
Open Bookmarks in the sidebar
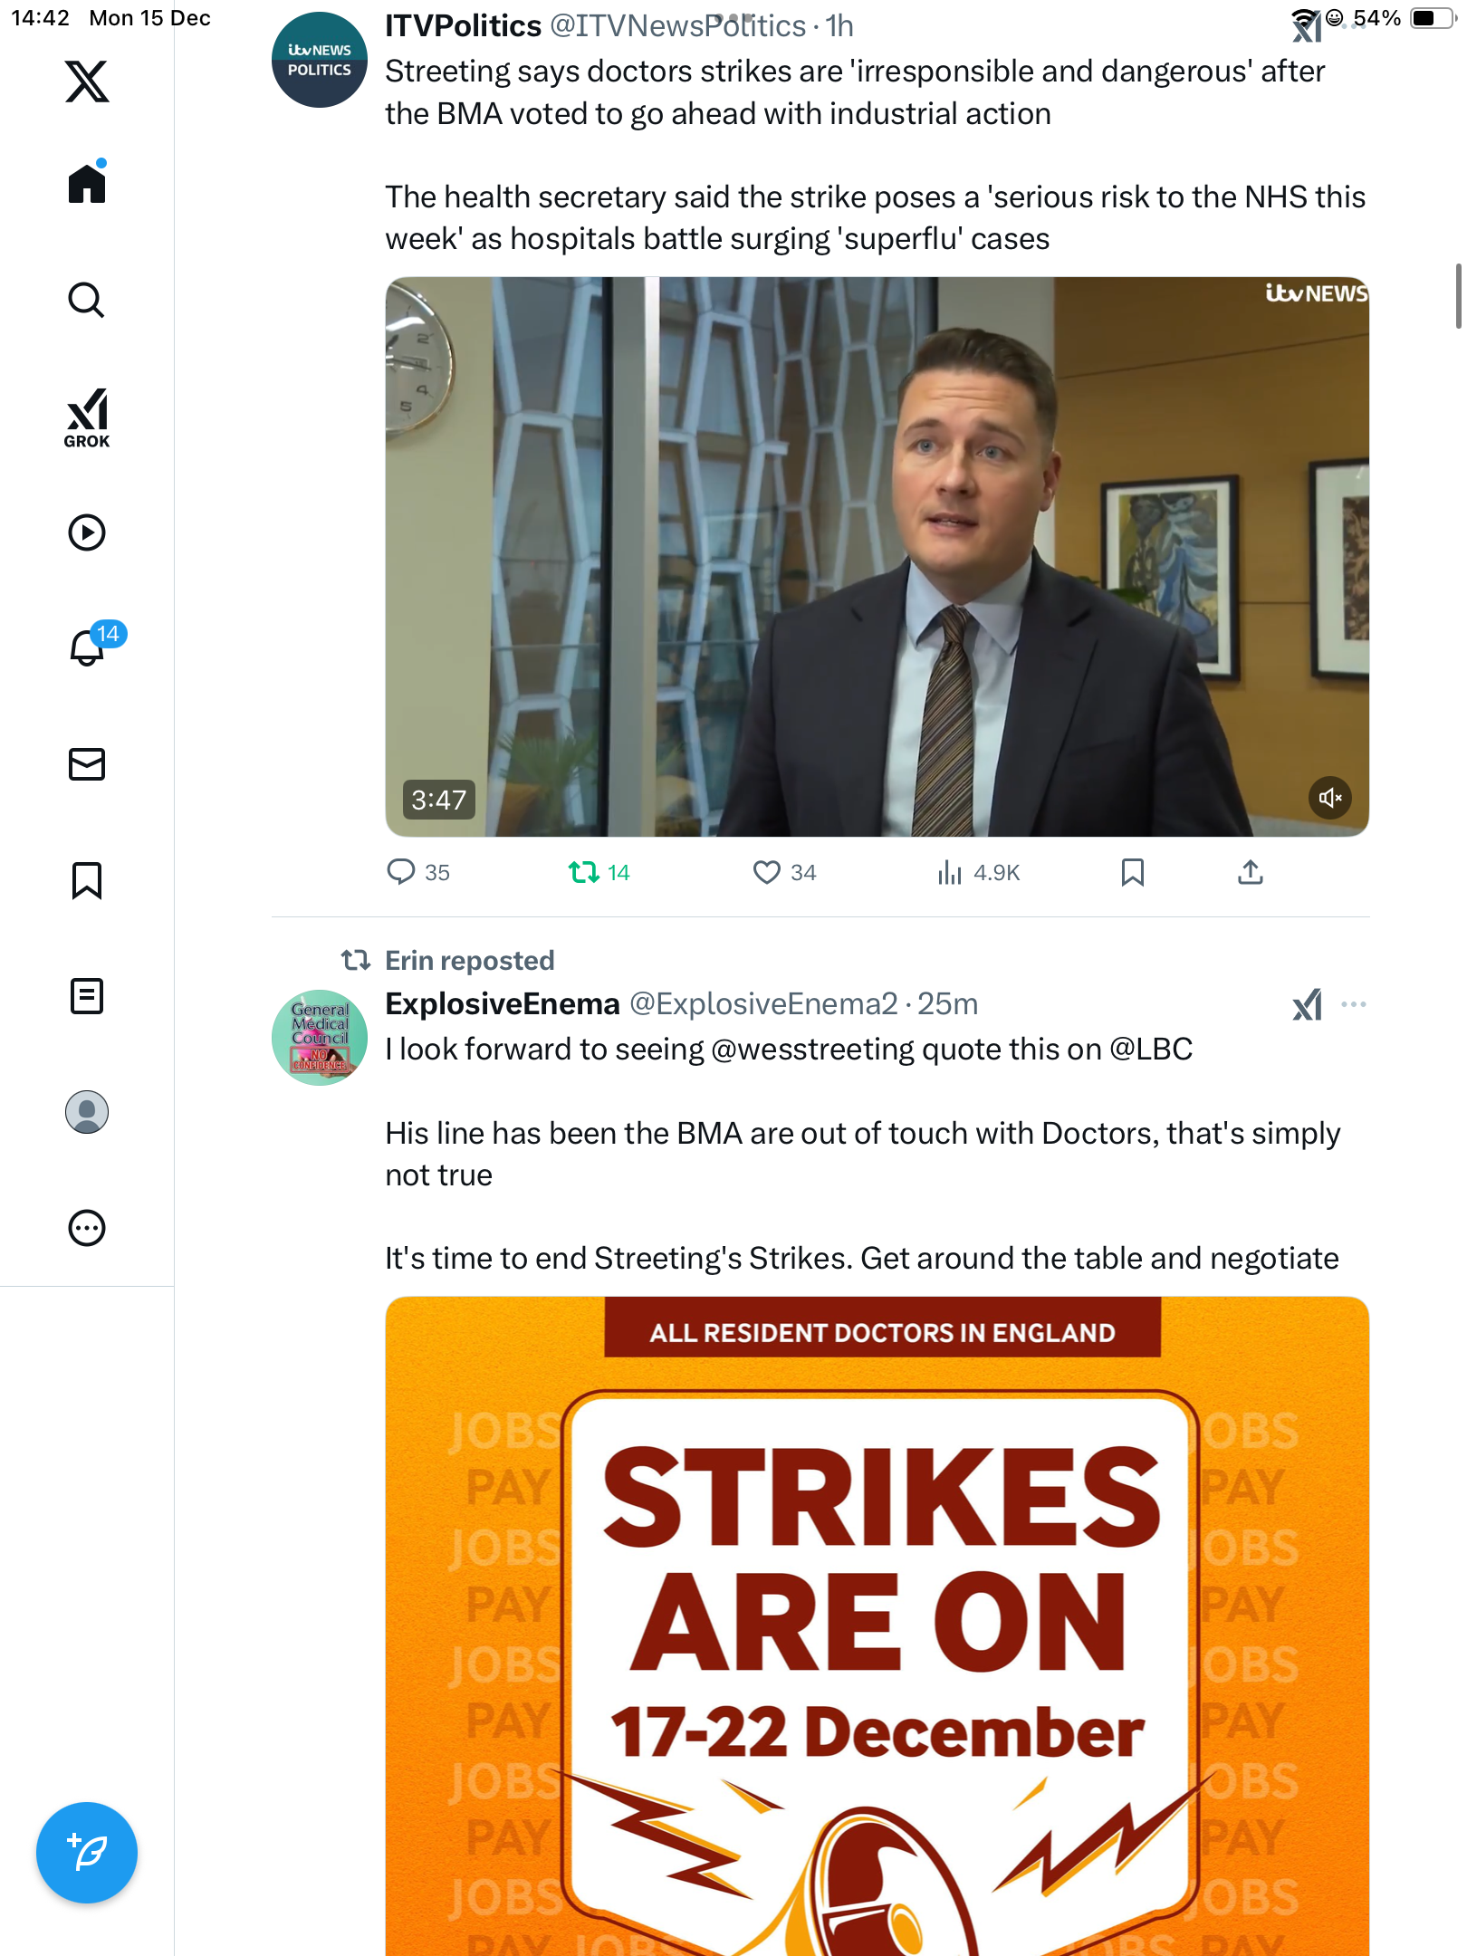click(x=87, y=880)
